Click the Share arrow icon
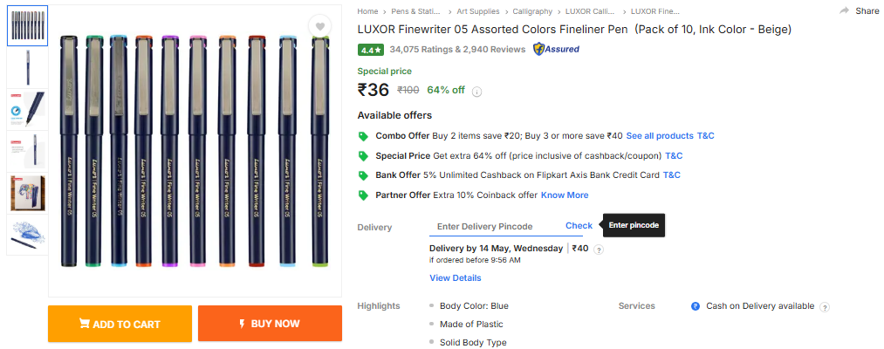884x349 pixels. [844, 11]
